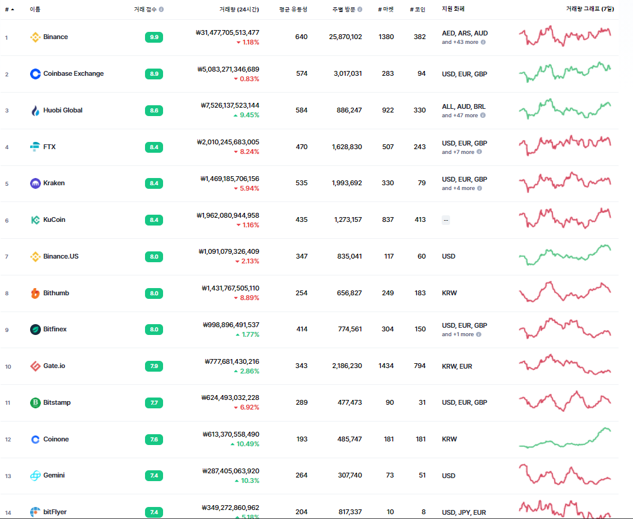Click the Binance.US logo icon

[35, 257]
